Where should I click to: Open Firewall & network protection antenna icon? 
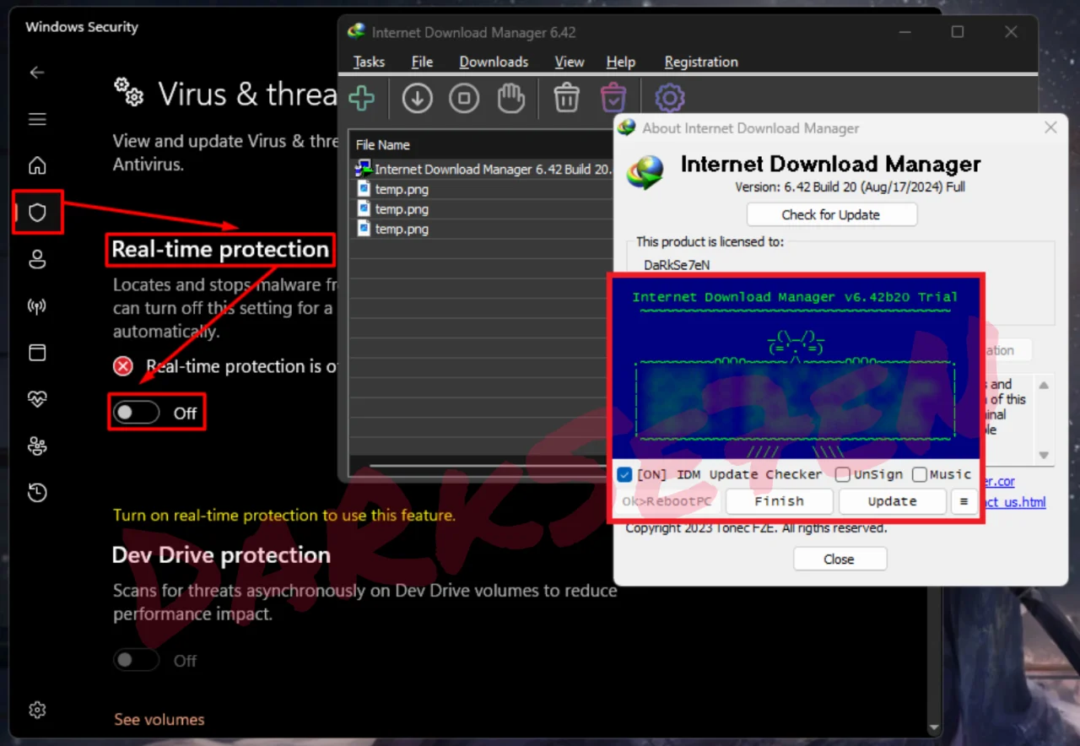click(37, 305)
